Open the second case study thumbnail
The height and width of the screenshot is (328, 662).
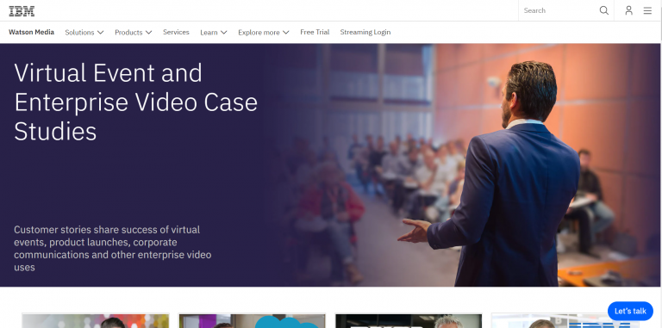[x=252, y=320]
